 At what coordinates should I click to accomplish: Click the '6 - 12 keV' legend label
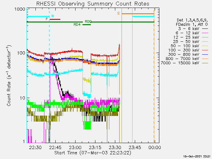(x=187, y=33)
